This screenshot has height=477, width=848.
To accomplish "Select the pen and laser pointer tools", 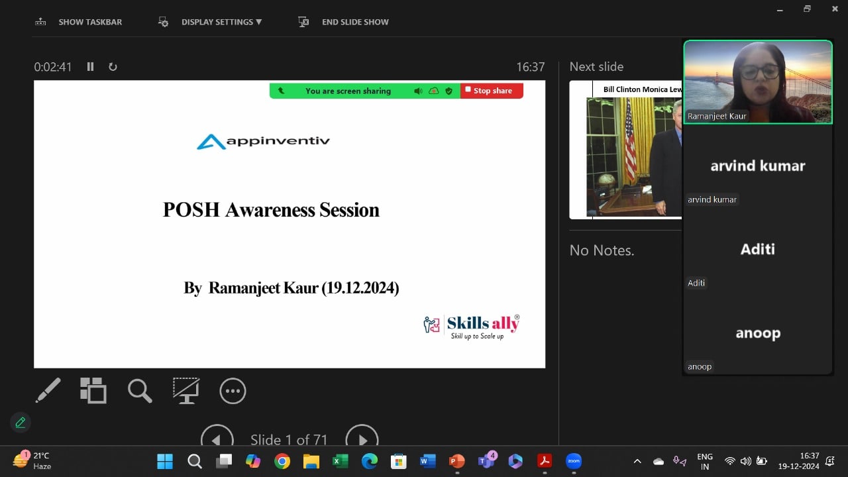I will (x=48, y=391).
